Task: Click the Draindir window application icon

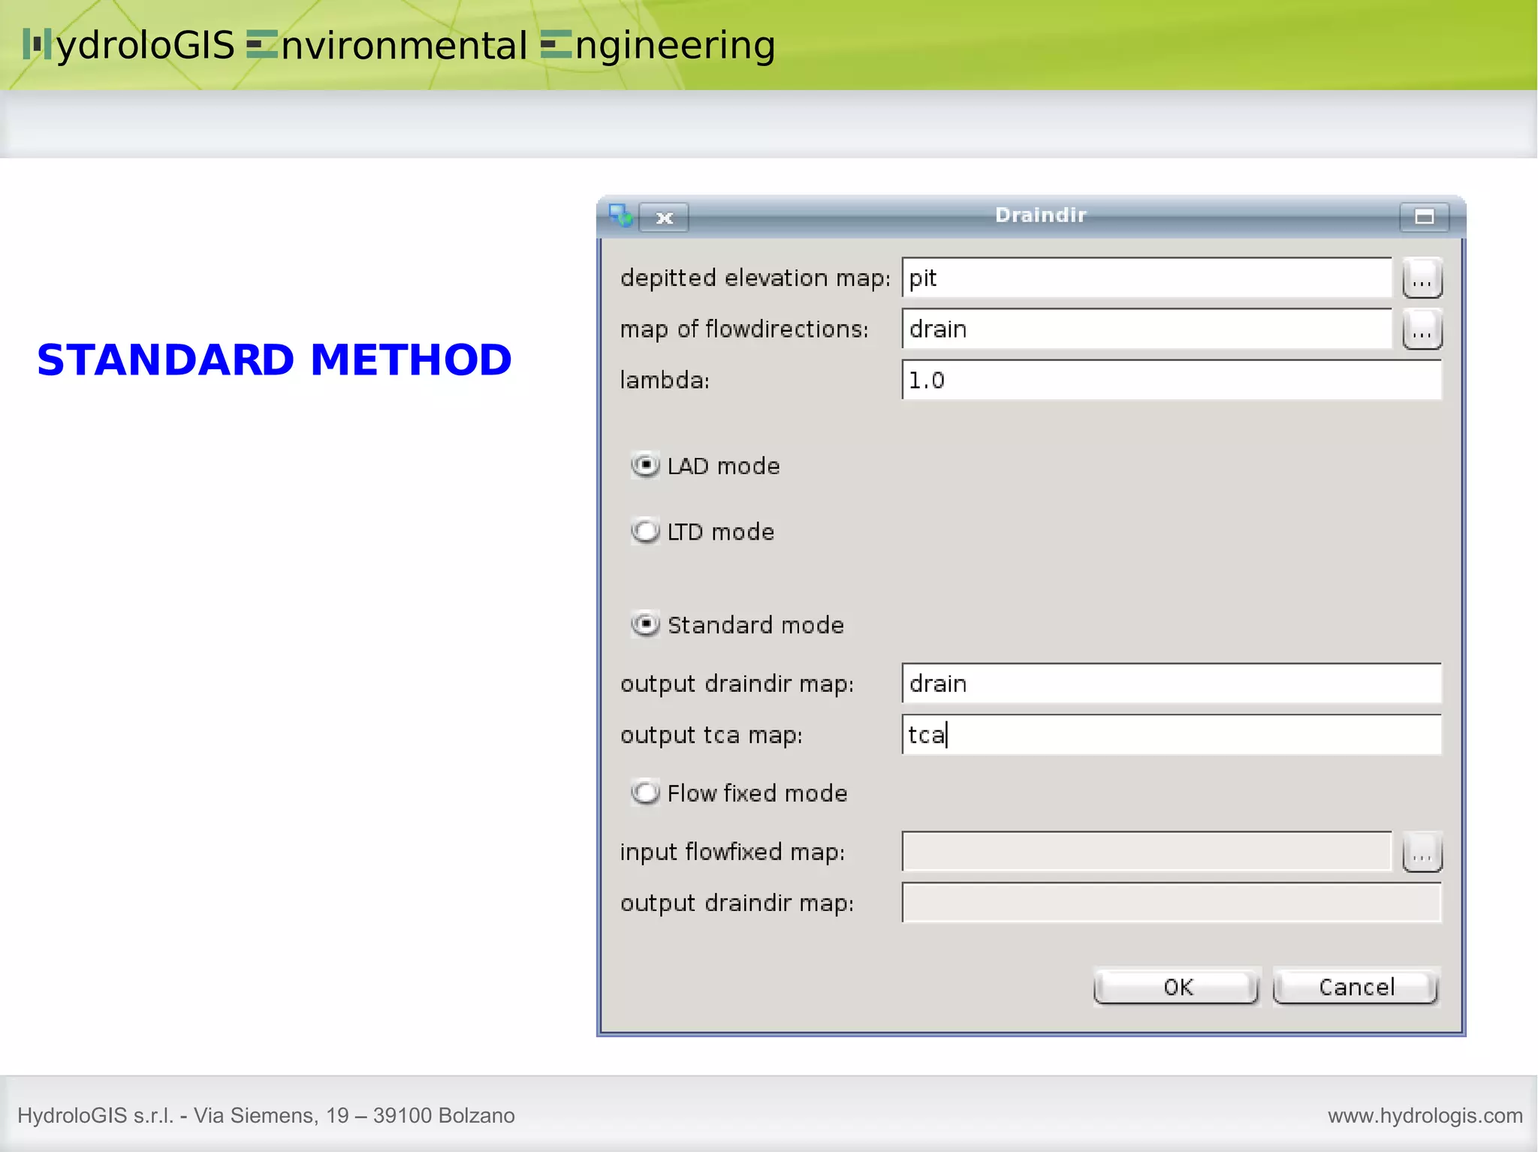Action: [x=620, y=216]
